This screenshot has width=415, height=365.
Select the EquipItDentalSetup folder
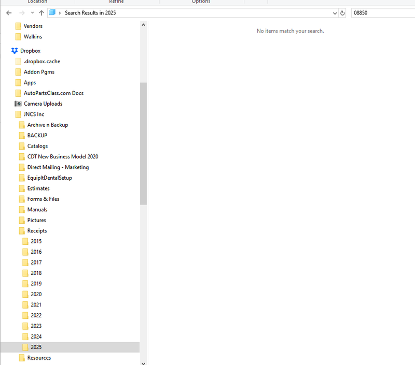pos(49,178)
